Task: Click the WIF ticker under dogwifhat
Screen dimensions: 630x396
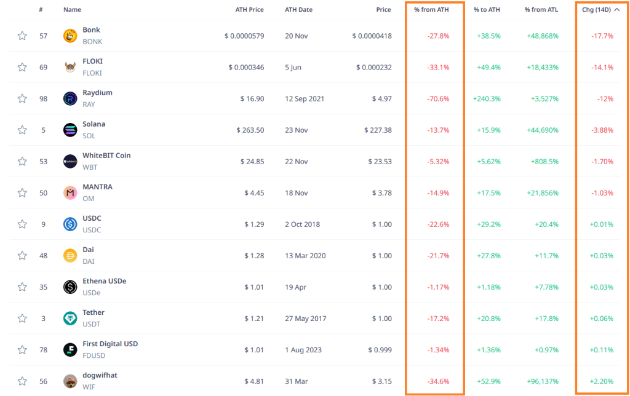Action: [89, 387]
